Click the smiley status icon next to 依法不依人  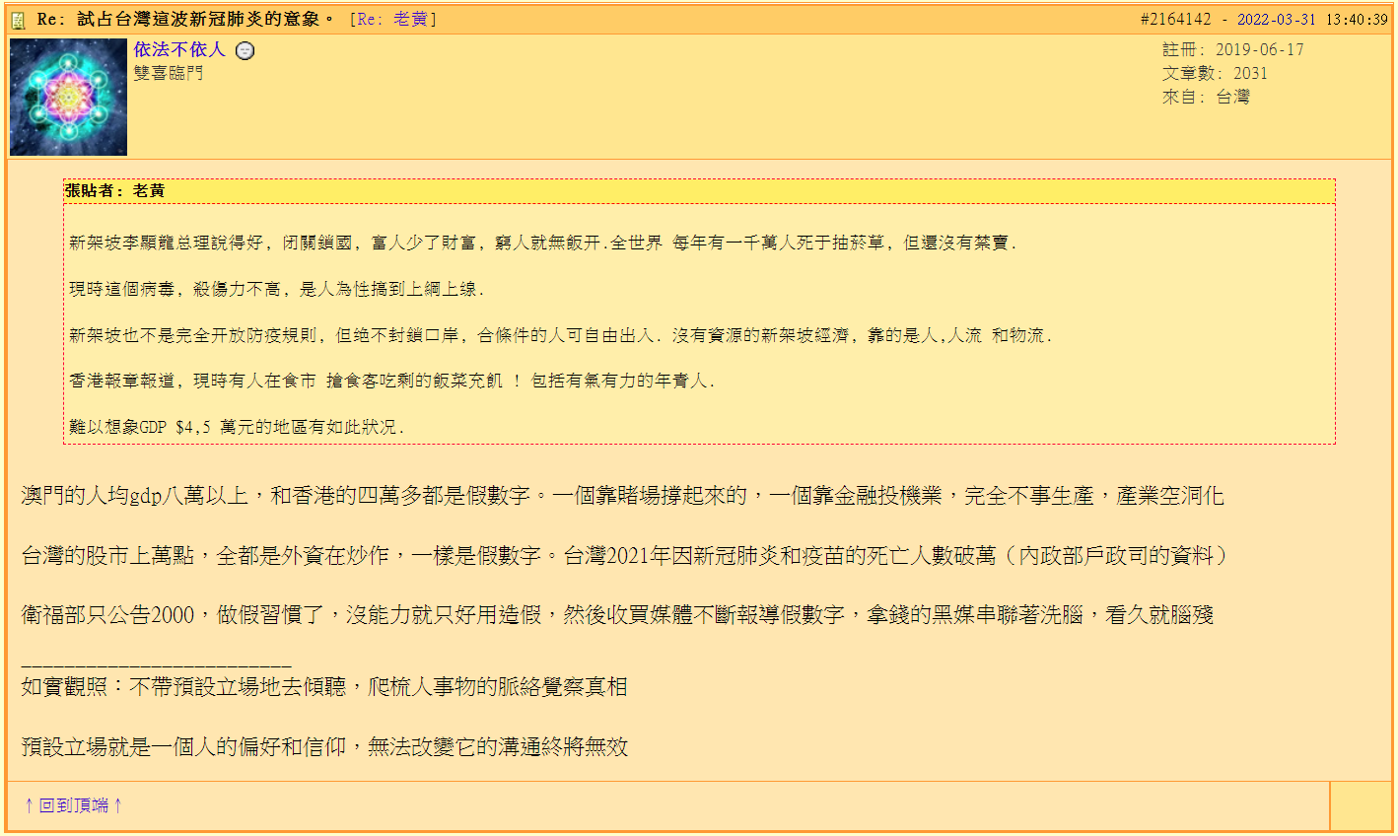pos(246,49)
